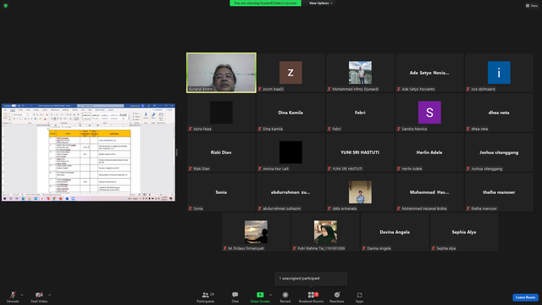The width and height of the screenshot is (542, 305).
Task: Expand share options caret beside Share Screen
Action: pyautogui.click(x=271, y=295)
